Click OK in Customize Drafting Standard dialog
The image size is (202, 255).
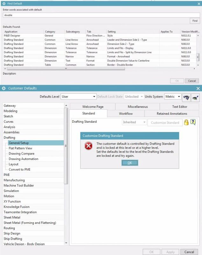click(x=130, y=163)
